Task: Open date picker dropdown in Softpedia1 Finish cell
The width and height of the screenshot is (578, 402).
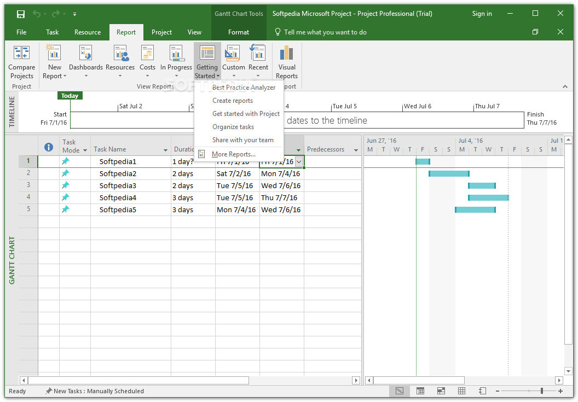Action: [x=299, y=161]
